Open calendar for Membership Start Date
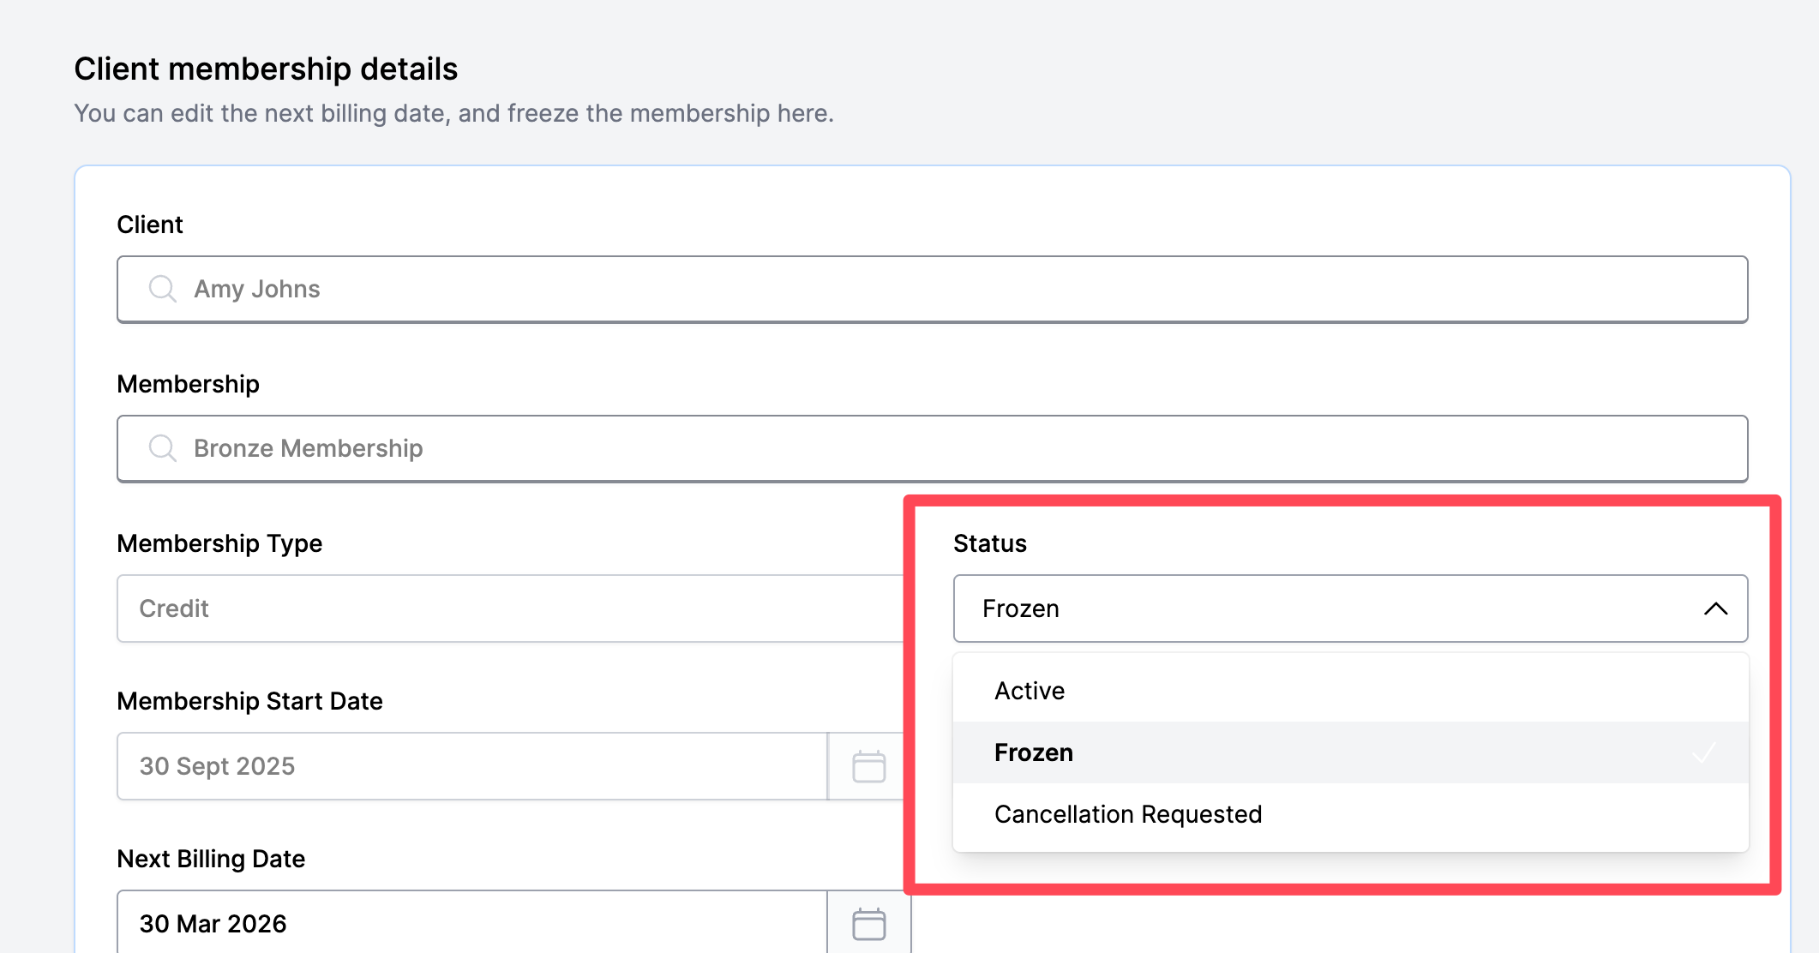The width and height of the screenshot is (1819, 953). pyautogui.click(x=868, y=766)
